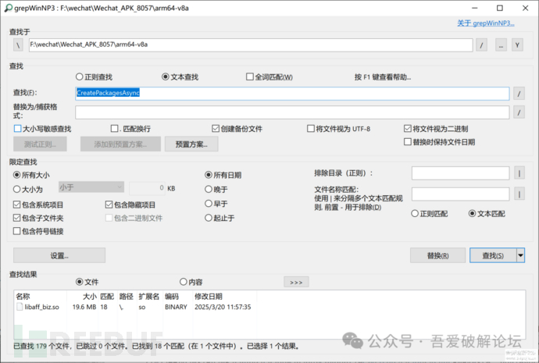
Task: Click the slash button right of path field
Action: [482, 45]
